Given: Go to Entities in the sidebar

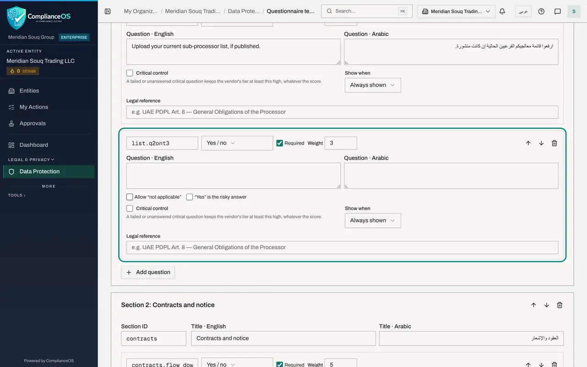Looking at the screenshot, I should (49, 91).
